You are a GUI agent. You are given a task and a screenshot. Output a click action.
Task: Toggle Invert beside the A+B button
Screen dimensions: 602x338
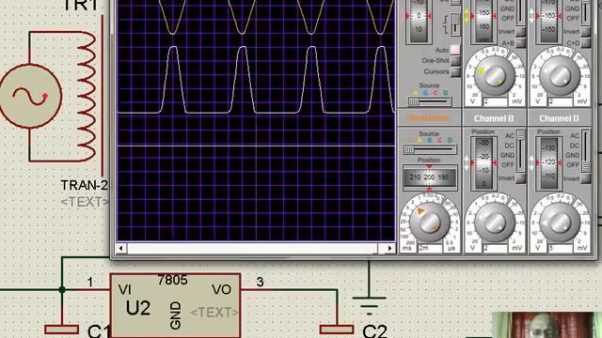(x=520, y=31)
